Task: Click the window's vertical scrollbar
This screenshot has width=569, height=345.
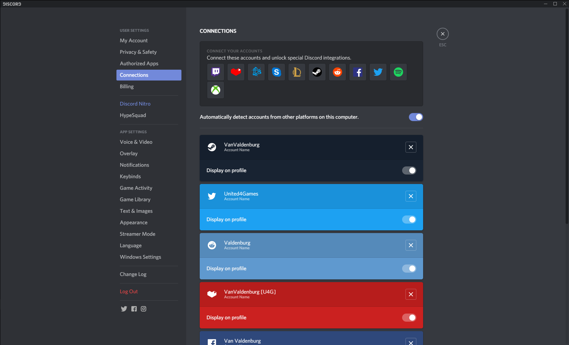Action: pos(567,116)
